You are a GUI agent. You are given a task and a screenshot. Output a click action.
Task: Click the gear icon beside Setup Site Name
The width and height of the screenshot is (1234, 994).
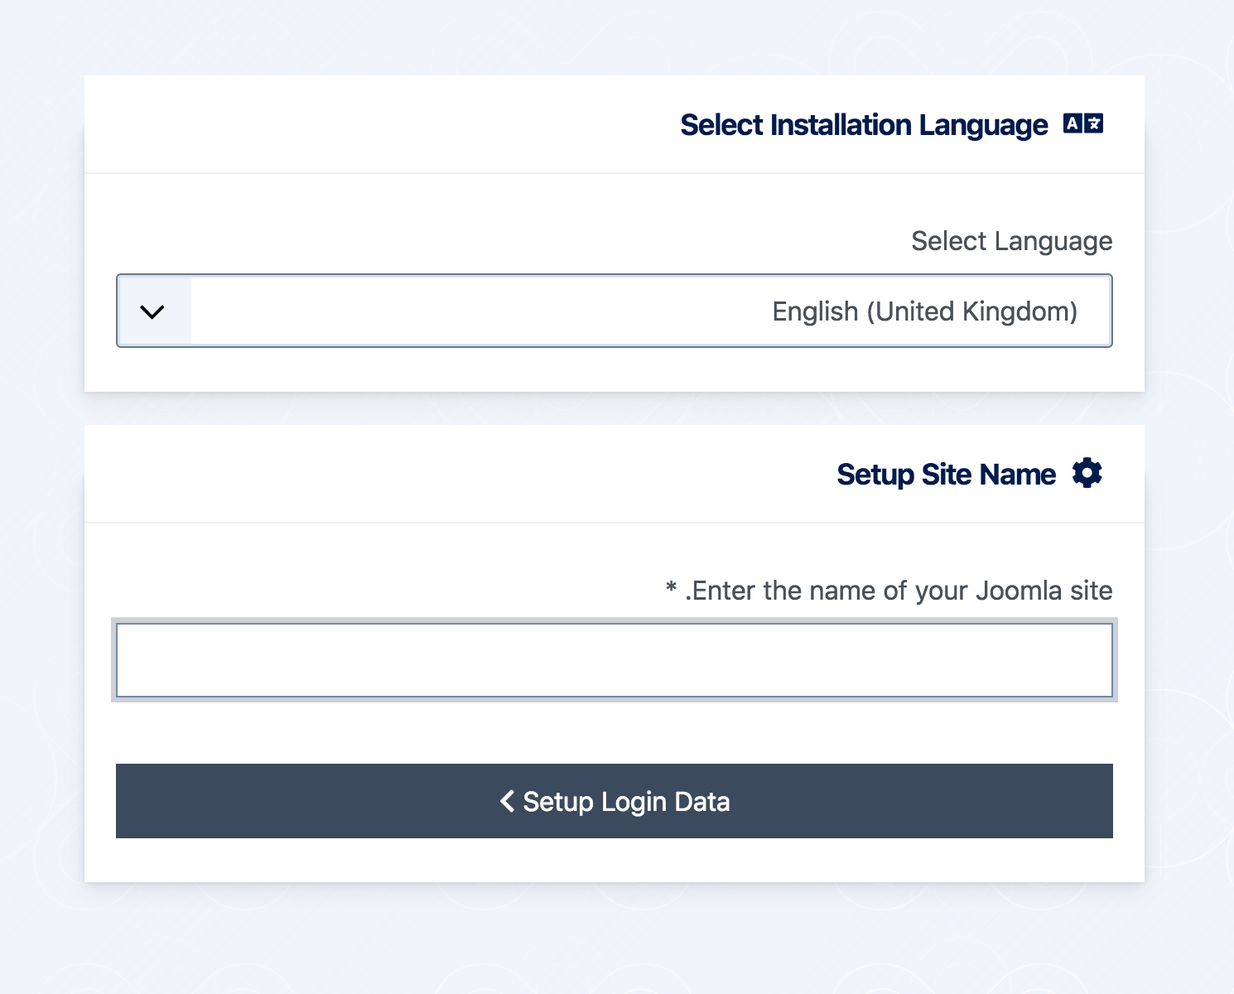coord(1087,473)
